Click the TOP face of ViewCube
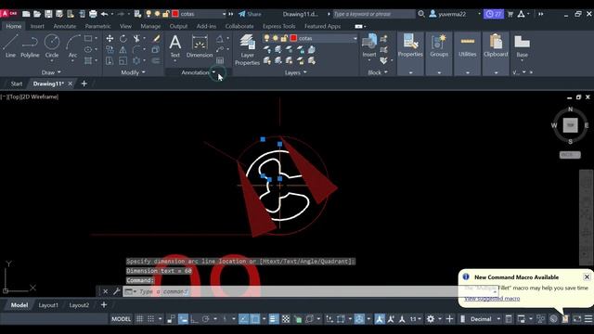Viewport: 594px width, 334px height. click(x=570, y=125)
